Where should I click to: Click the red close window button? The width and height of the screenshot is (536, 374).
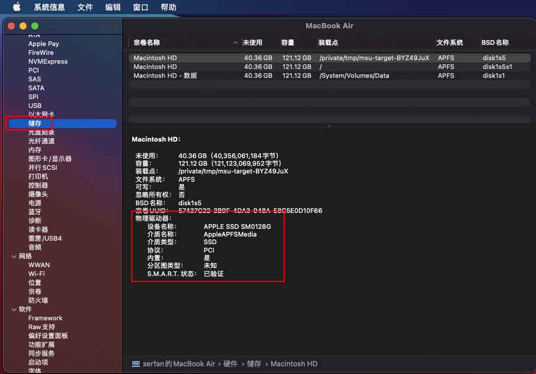(11, 26)
